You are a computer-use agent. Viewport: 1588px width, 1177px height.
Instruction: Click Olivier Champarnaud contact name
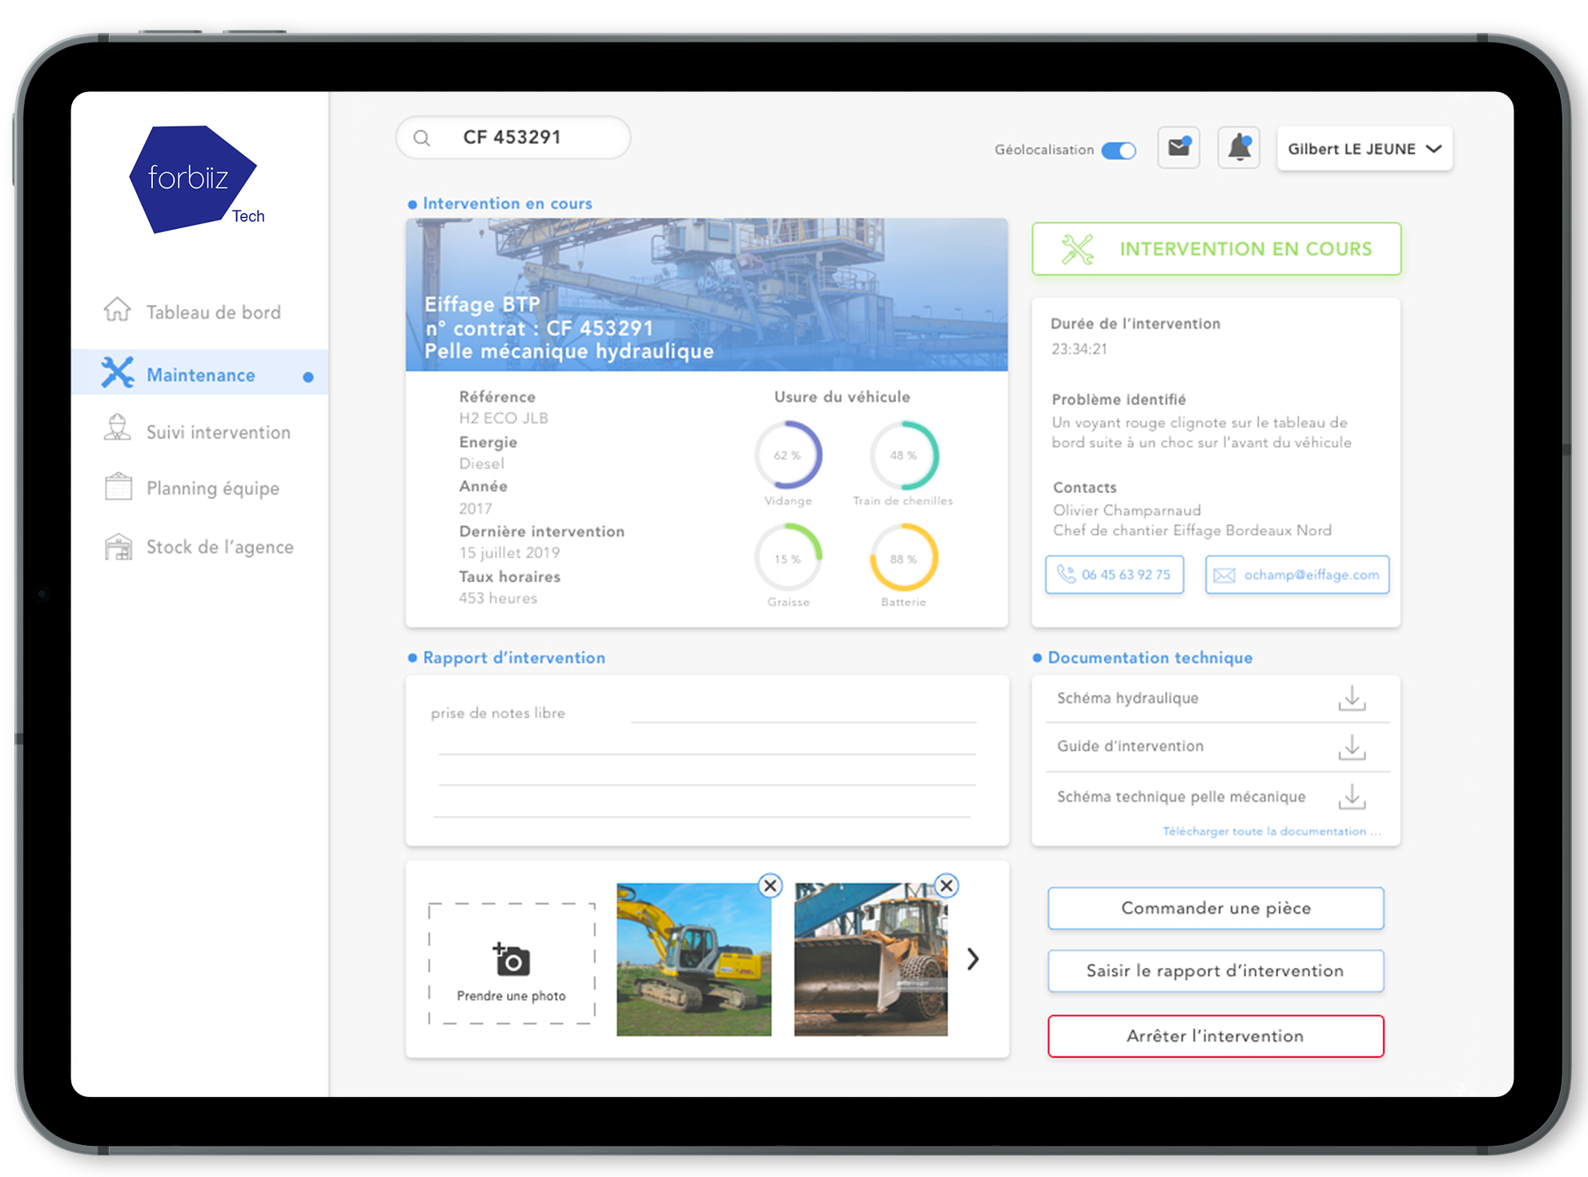pyautogui.click(x=1127, y=510)
